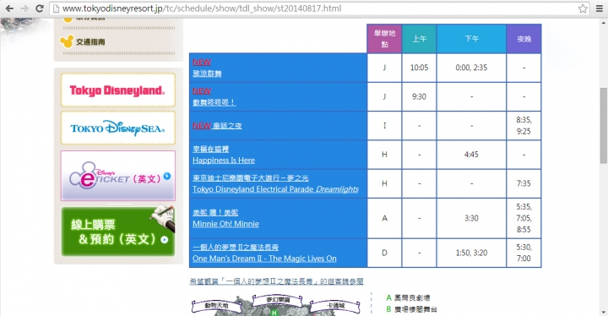Click legend entry A 萬爾良劇場

pos(408,297)
